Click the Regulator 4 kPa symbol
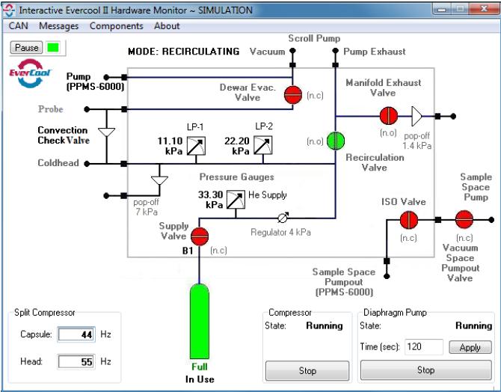Image resolution: width=501 pixels, height=392 pixels. [x=283, y=218]
